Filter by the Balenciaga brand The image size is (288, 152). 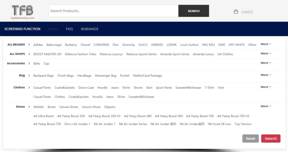pos(54,45)
